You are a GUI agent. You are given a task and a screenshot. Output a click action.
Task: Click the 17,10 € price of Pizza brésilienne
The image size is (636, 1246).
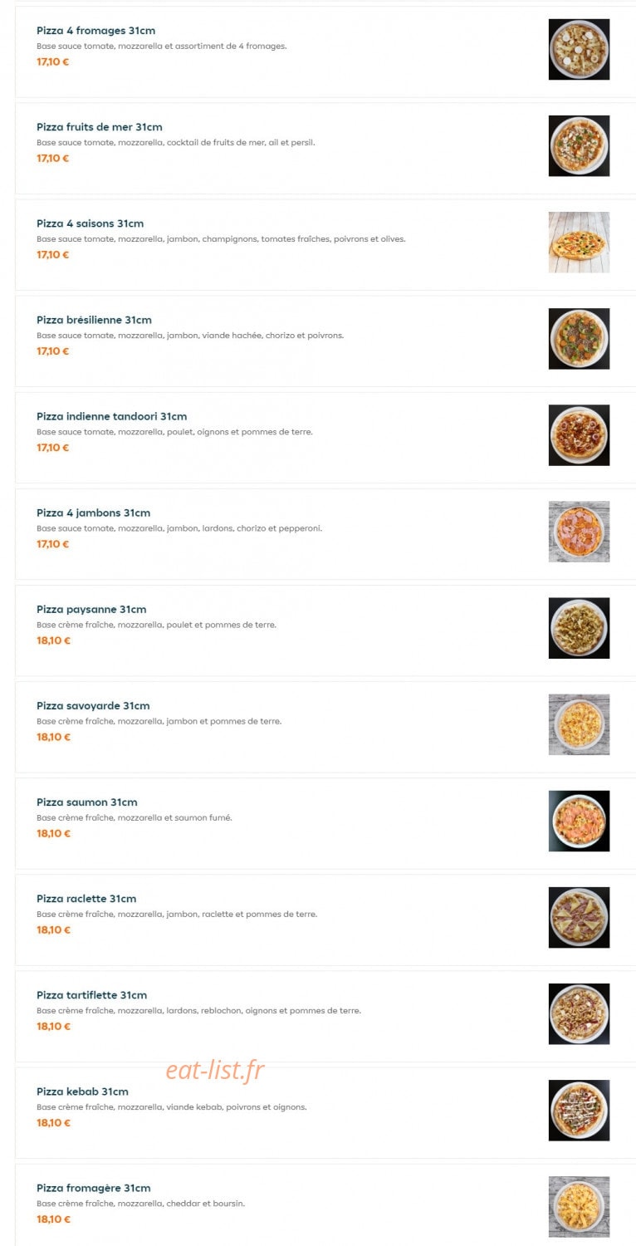pyautogui.click(x=52, y=351)
